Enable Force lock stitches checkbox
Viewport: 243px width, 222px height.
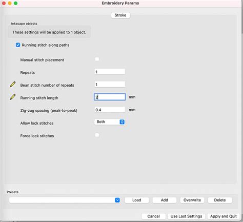97,135
